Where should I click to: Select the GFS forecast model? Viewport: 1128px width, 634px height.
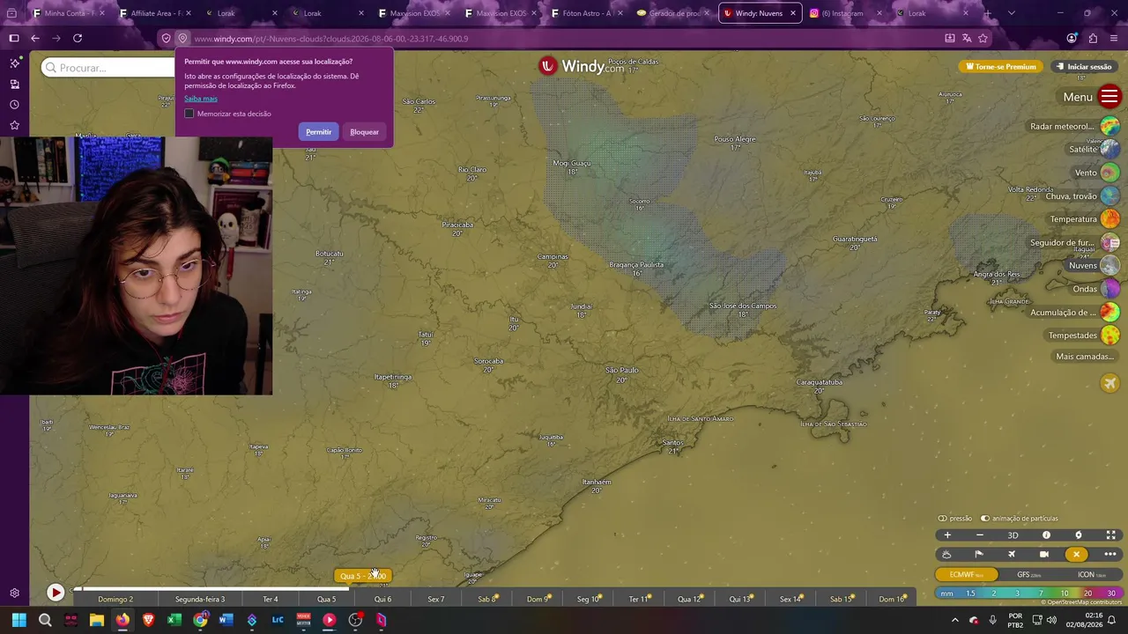tap(1029, 574)
